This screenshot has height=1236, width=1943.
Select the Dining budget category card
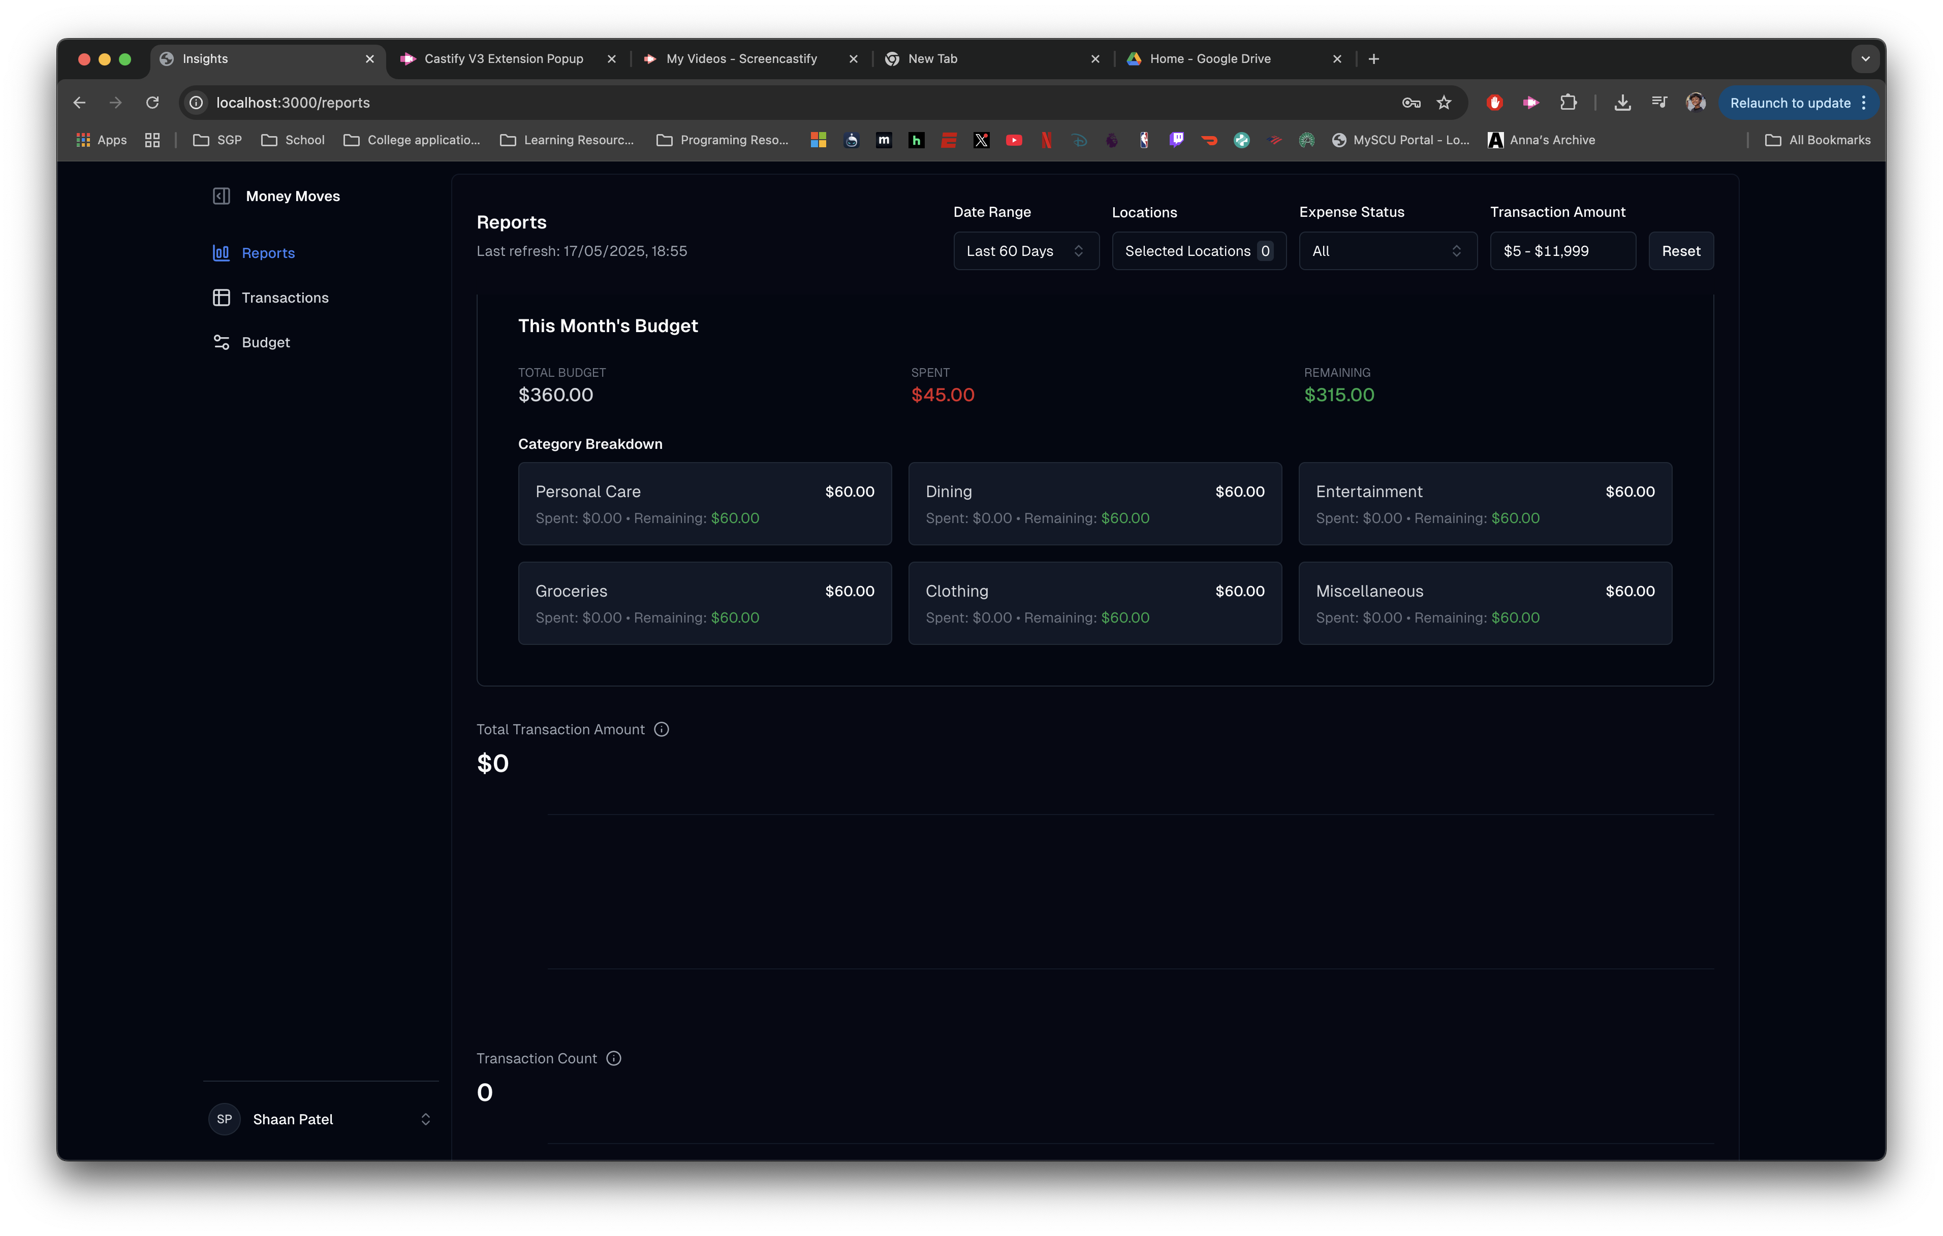1094,503
